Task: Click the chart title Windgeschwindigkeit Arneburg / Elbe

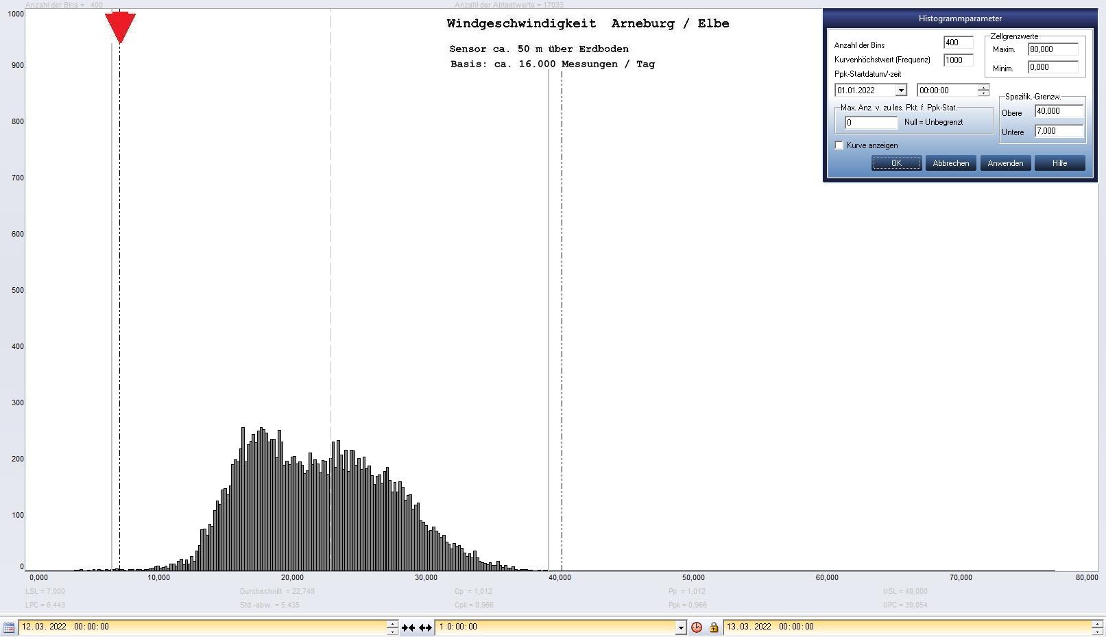Action: coord(588,23)
